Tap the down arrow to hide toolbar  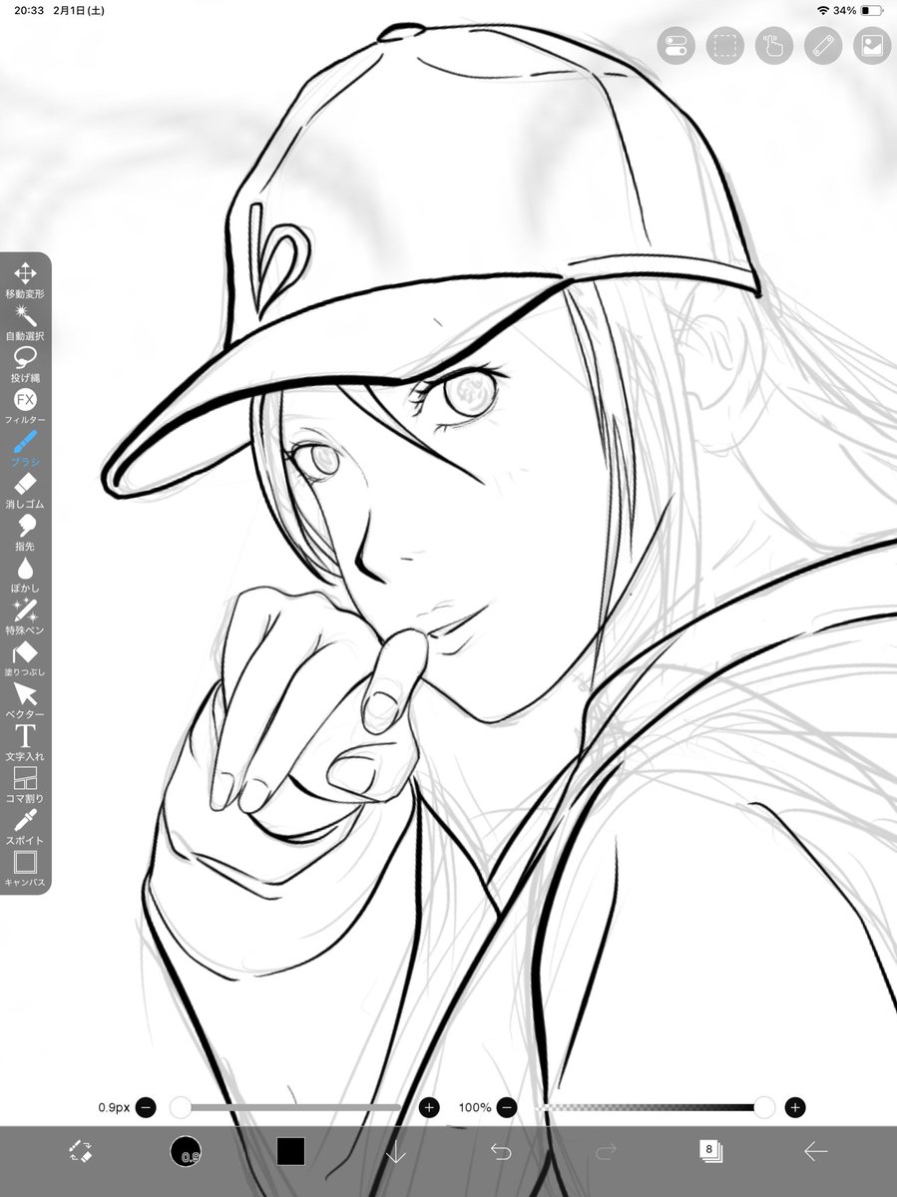(x=396, y=1152)
